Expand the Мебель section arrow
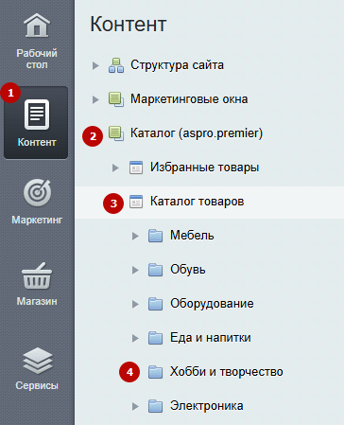The width and height of the screenshot is (344, 425). 135,236
